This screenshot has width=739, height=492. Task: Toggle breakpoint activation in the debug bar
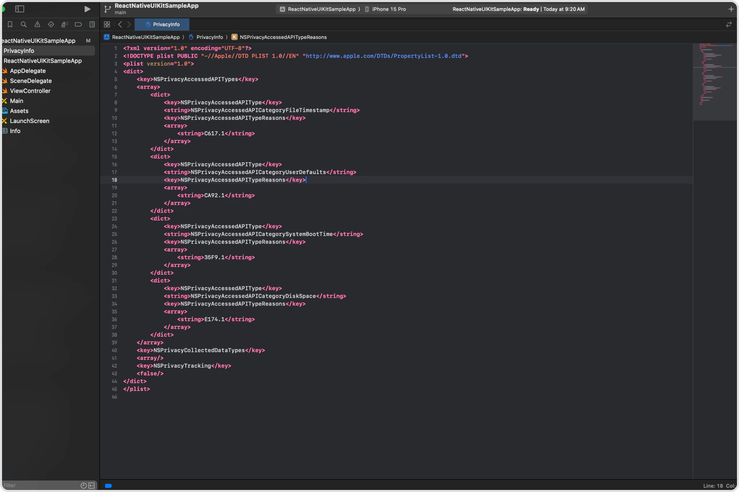point(108,485)
